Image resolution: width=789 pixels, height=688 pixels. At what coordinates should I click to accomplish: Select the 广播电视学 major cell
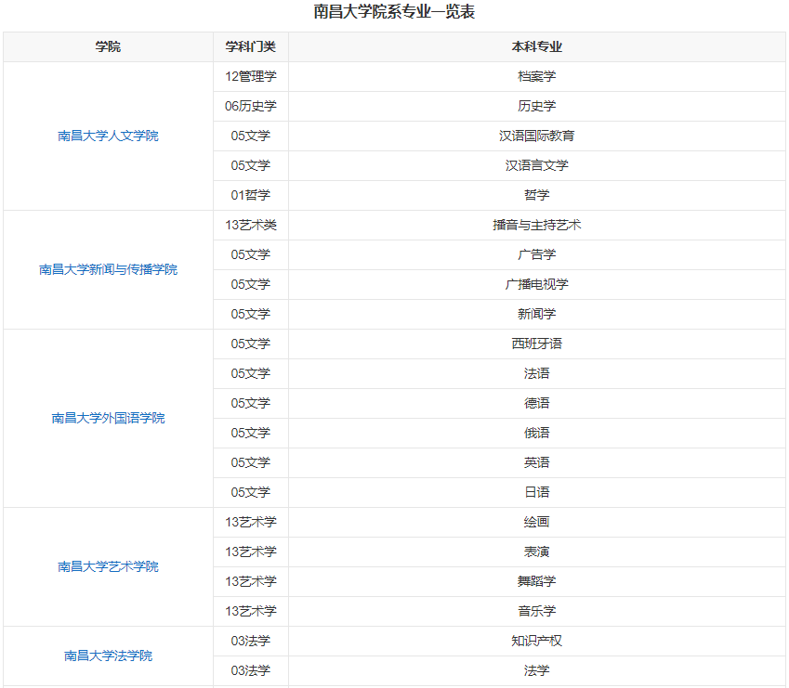[537, 284]
